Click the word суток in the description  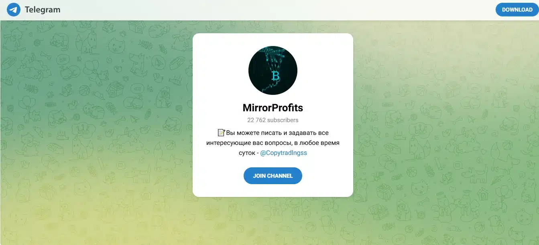point(247,153)
